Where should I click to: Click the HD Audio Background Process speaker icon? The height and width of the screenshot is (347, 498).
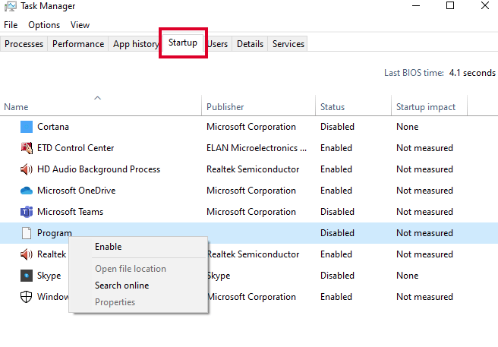click(x=27, y=169)
